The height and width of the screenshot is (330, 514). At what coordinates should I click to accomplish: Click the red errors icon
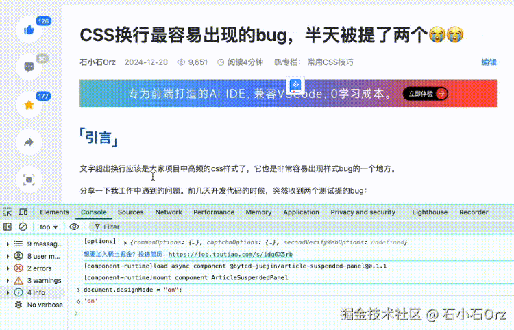19,268
